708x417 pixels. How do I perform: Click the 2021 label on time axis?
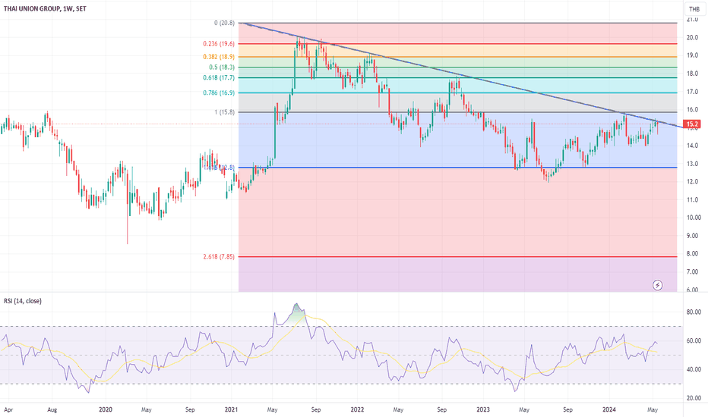(231, 409)
